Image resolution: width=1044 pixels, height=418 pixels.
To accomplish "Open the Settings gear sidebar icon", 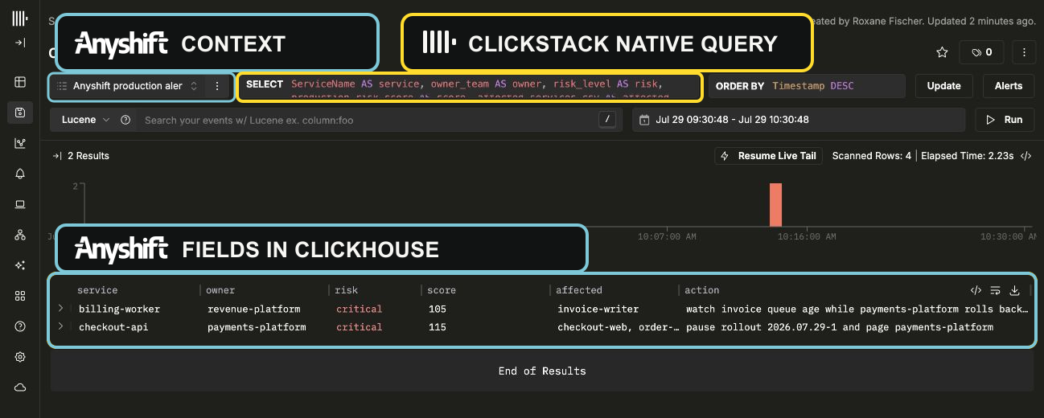I will pos(20,357).
